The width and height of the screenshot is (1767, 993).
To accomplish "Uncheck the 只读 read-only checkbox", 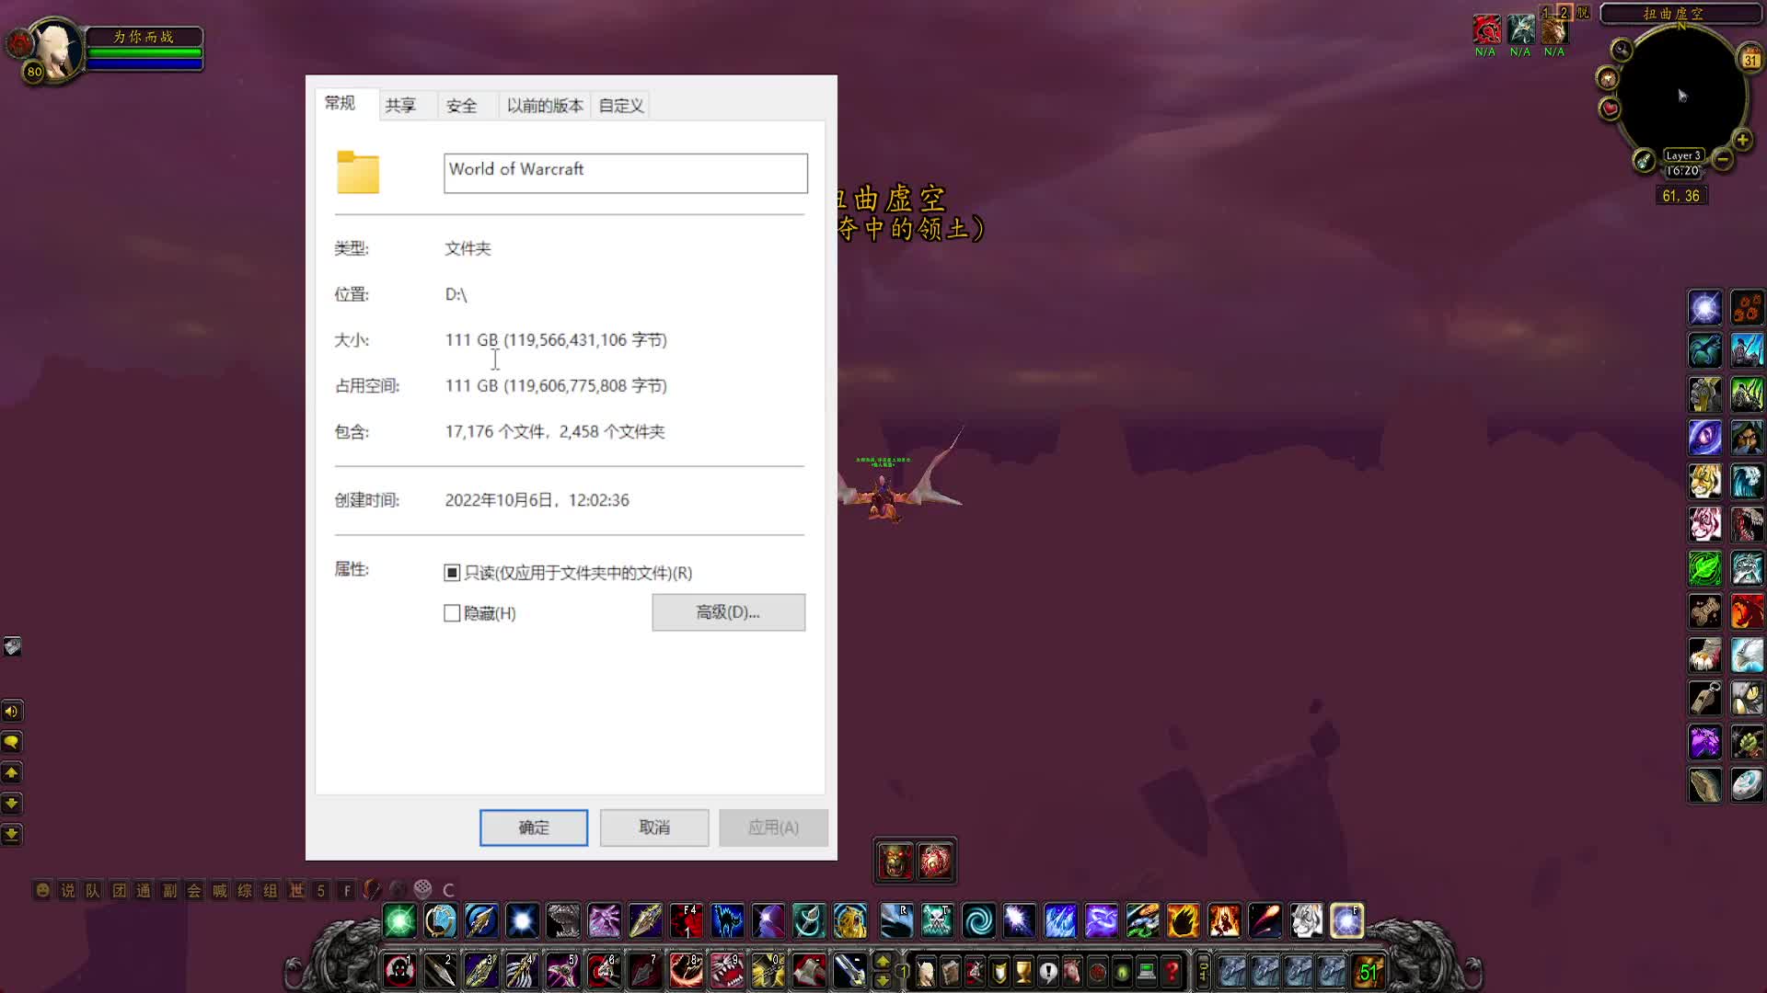I will 452,572.
